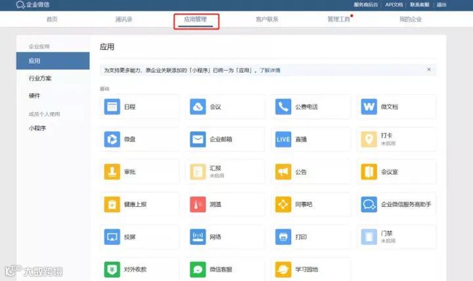The image size is (473, 281).
Task: Select the 应用管理 tab
Action: coord(196,19)
